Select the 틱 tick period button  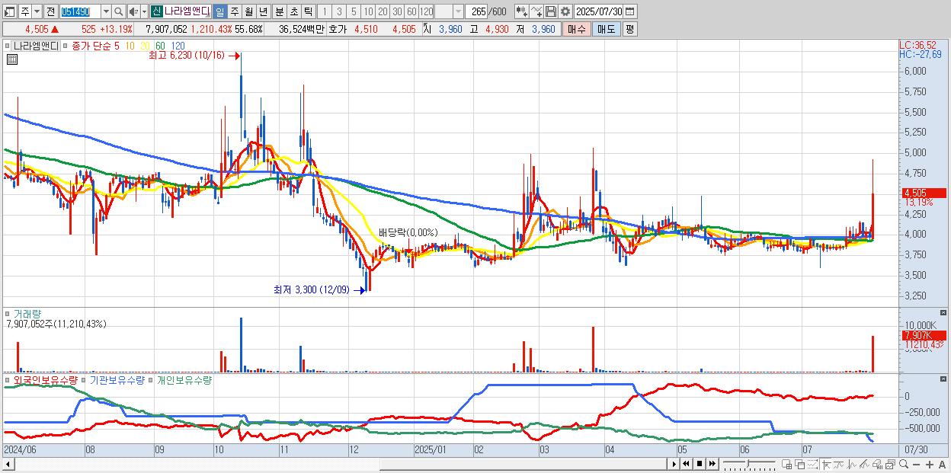pyautogui.click(x=308, y=12)
